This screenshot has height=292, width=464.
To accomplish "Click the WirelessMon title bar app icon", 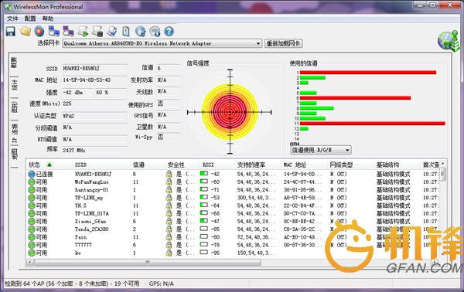I will (8, 6).
